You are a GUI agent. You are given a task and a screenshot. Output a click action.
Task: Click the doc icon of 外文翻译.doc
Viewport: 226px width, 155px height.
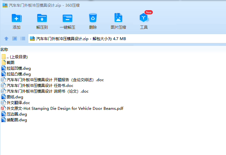pos(3,103)
